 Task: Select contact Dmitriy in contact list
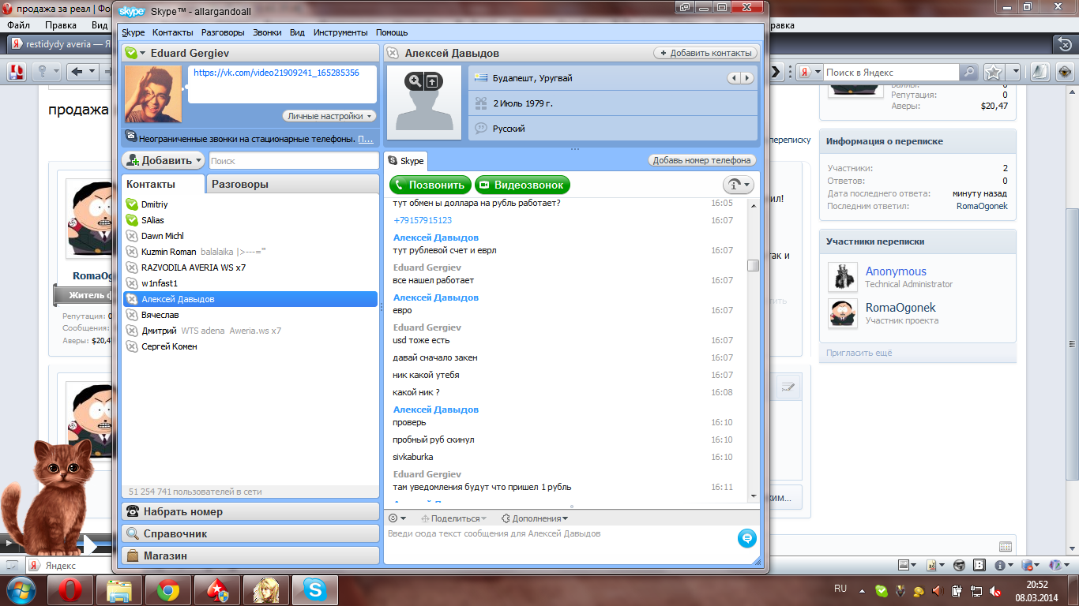(x=250, y=204)
